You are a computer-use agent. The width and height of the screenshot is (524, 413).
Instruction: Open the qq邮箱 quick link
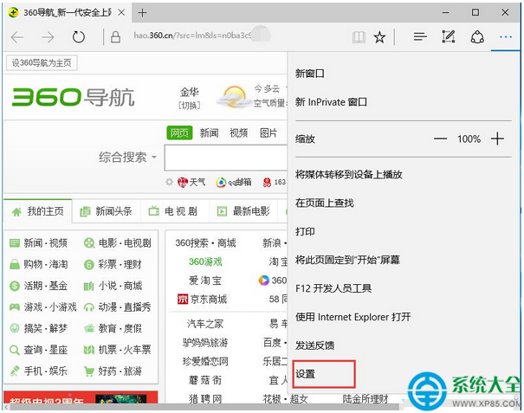tap(234, 182)
